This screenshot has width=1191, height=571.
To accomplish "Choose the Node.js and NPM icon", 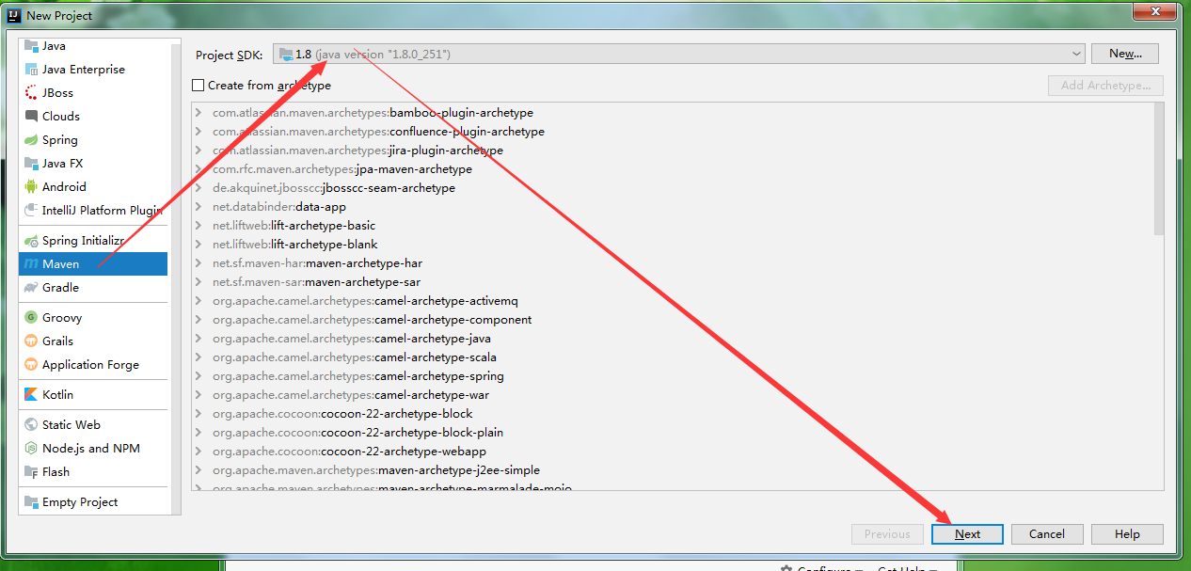I will point(31,449).
